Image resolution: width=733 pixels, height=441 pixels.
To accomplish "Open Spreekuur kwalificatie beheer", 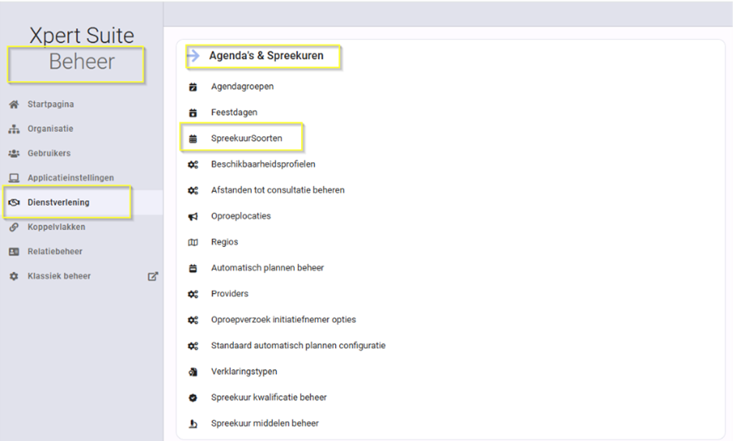I will coord(269,397).
